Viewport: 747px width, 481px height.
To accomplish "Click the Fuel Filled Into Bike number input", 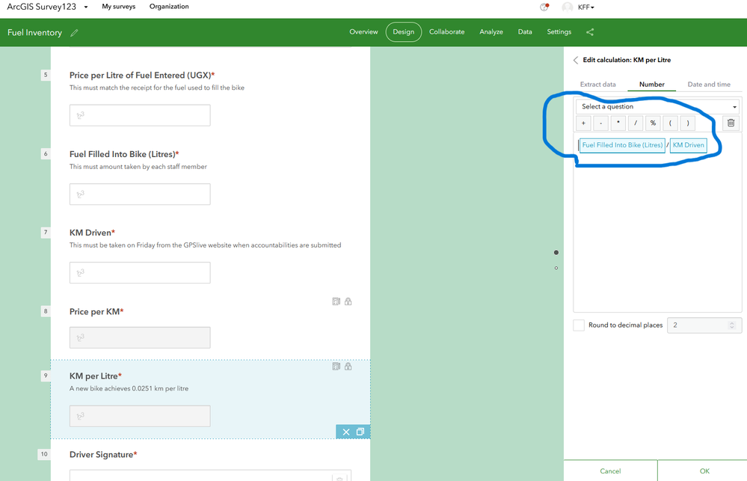I will click(140, 194).
